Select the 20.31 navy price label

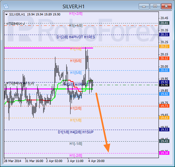pyautogui.click(x=164, y=35)
